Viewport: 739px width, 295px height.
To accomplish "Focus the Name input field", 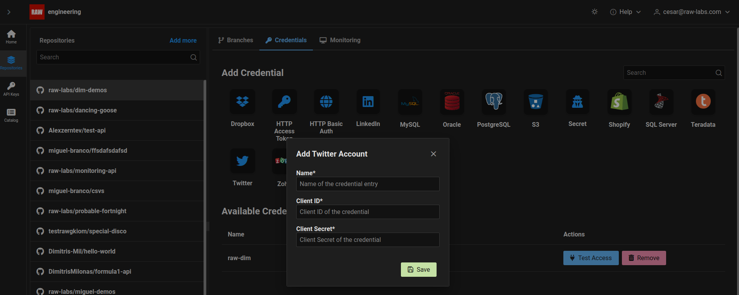I will coord(368,184).
